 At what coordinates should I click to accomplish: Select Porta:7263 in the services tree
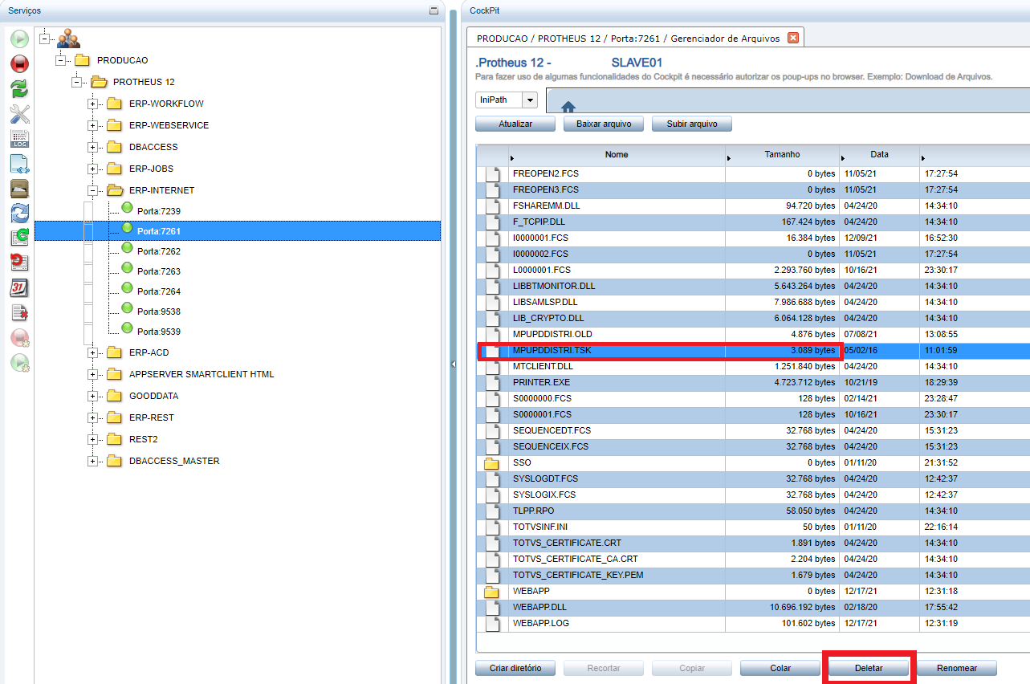point(159,271)
